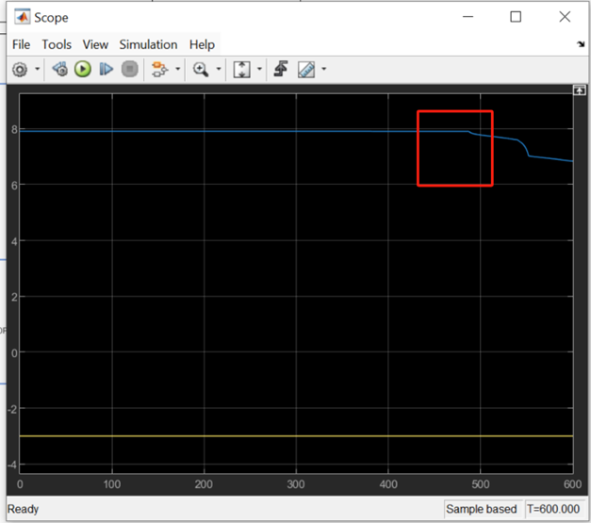Open the Help menu

(x=202, y=44)
